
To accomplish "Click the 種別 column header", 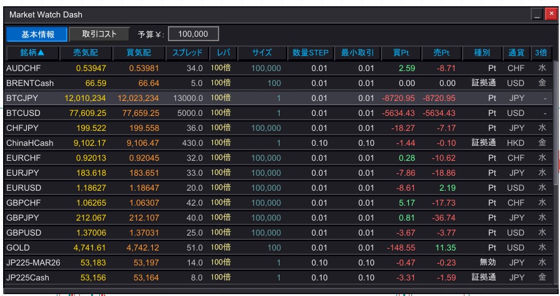I will click(x=482, y=53).
